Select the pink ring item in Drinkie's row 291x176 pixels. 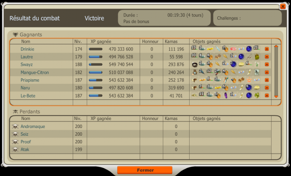tap(233, 49)
